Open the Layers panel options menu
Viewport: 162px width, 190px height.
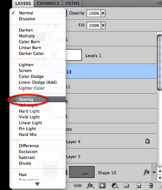[159, 3]
